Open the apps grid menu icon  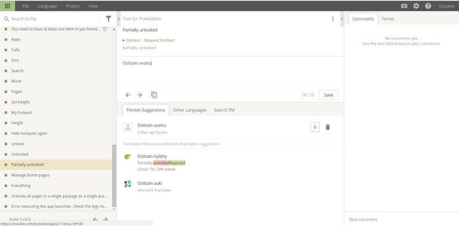point(7,6)
